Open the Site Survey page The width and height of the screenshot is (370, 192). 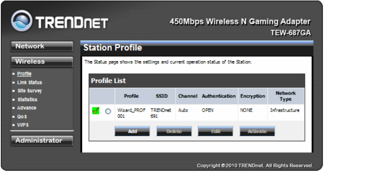click(29, 91)
